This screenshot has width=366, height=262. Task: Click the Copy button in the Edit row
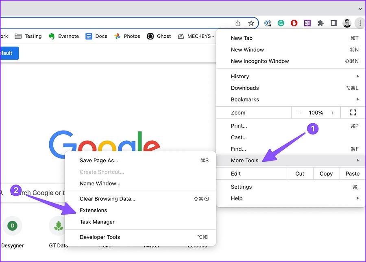click(x=326, y=173)
